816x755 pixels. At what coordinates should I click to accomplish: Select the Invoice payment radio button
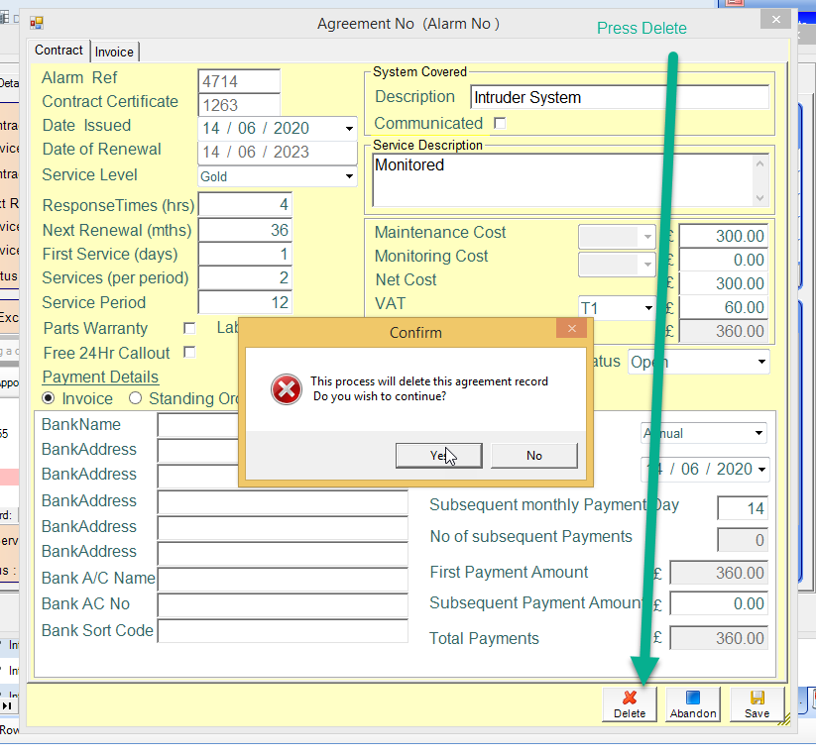click(48, 398)
